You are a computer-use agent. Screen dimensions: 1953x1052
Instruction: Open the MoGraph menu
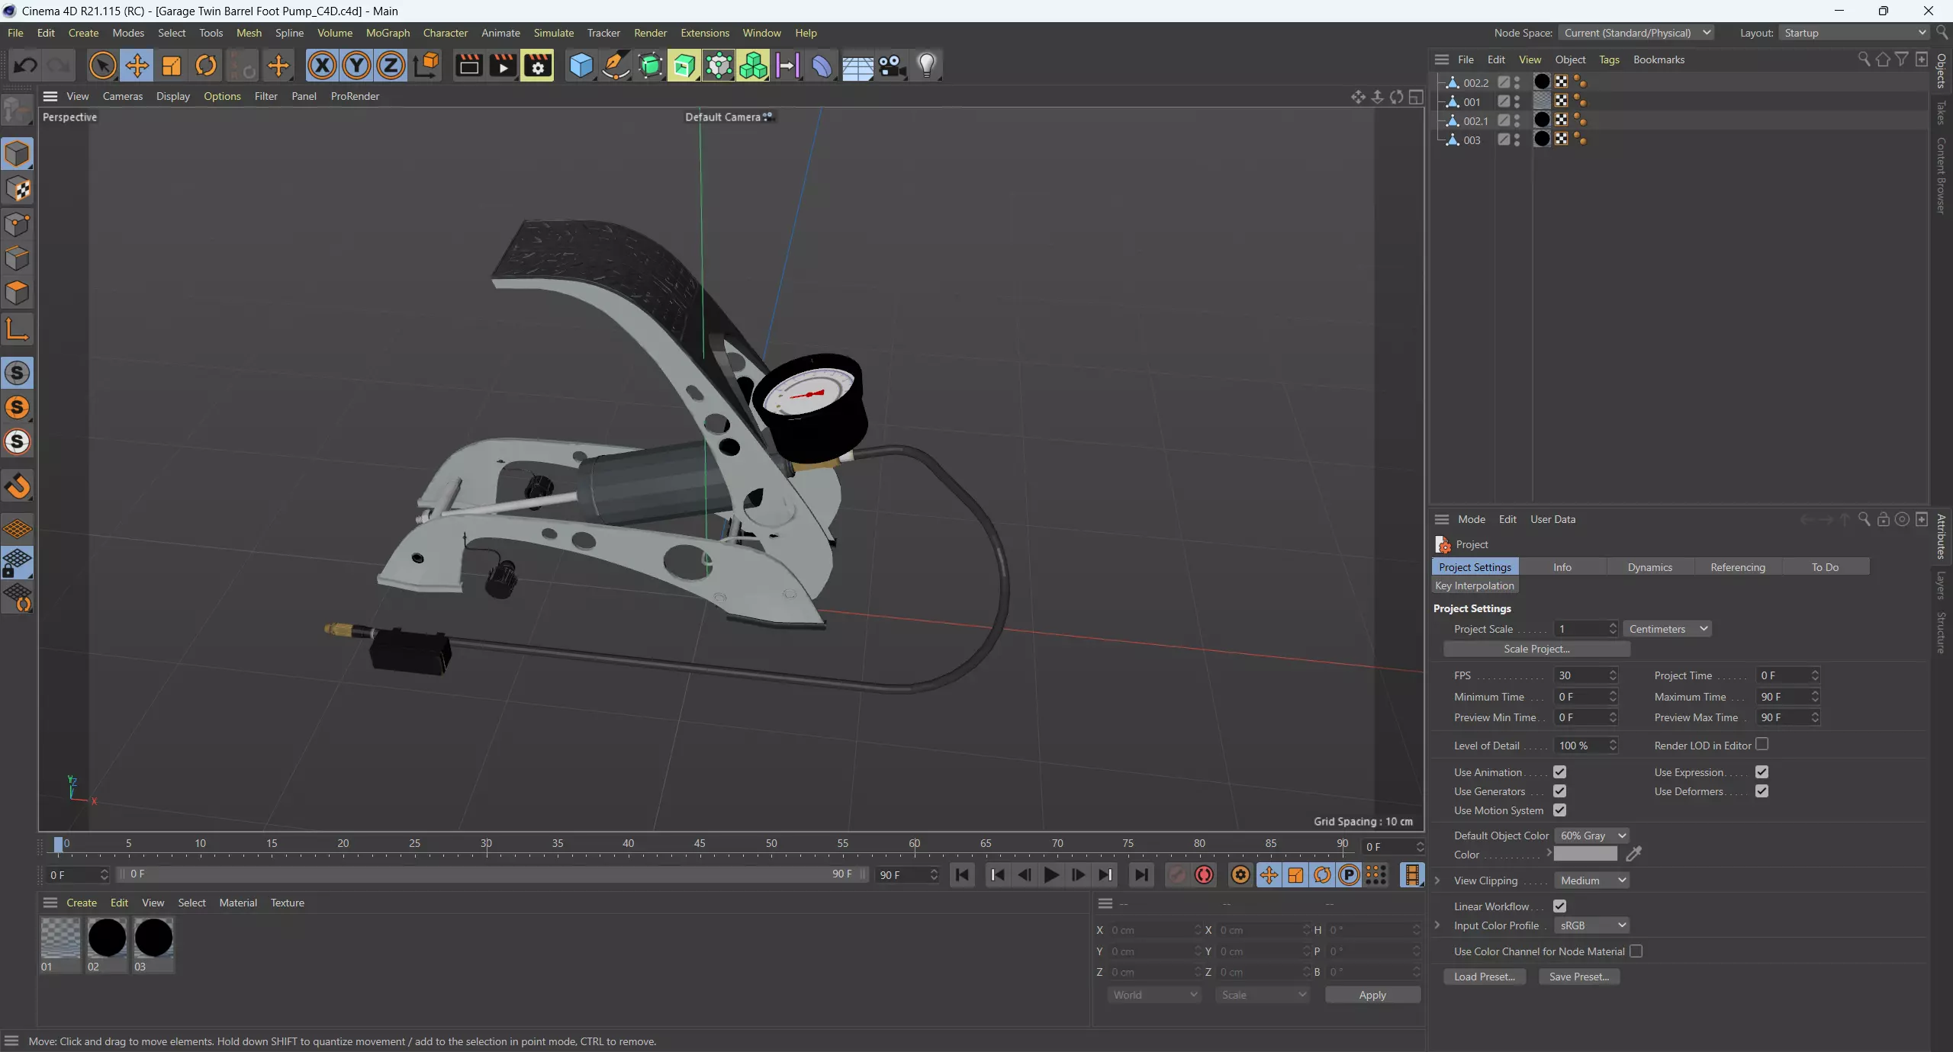click(388, 33)
